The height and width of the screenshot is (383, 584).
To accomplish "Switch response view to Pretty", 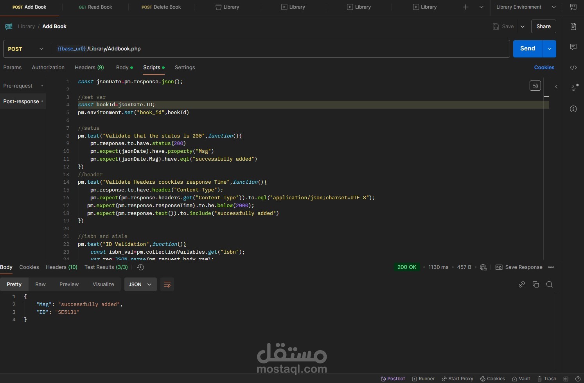I will coord(14,285).
